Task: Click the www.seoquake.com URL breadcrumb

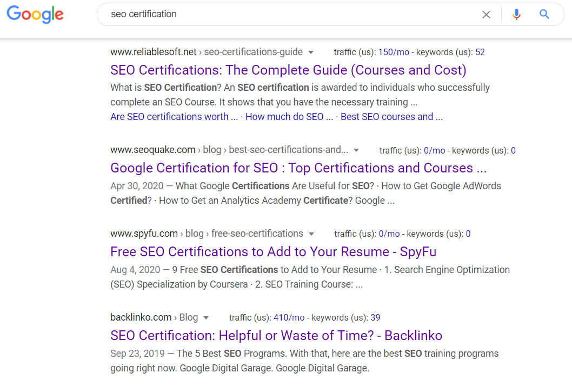Action: point(229,150)
